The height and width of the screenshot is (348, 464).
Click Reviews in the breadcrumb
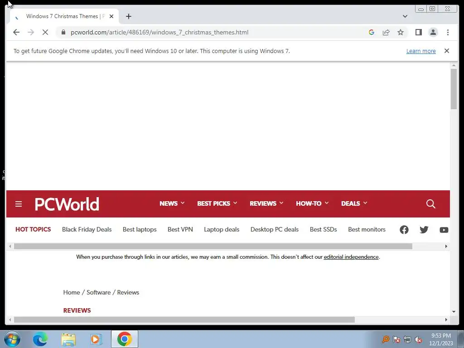128,292
